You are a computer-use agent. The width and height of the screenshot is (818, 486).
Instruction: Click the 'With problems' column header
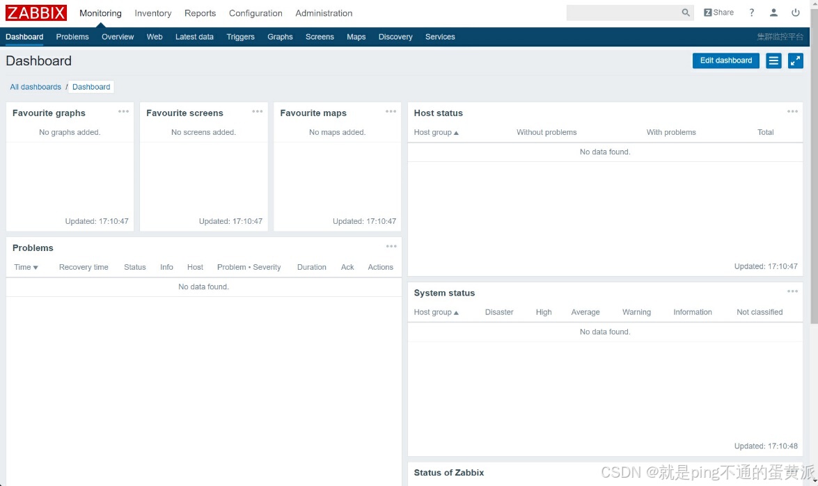tap(671, 132)
